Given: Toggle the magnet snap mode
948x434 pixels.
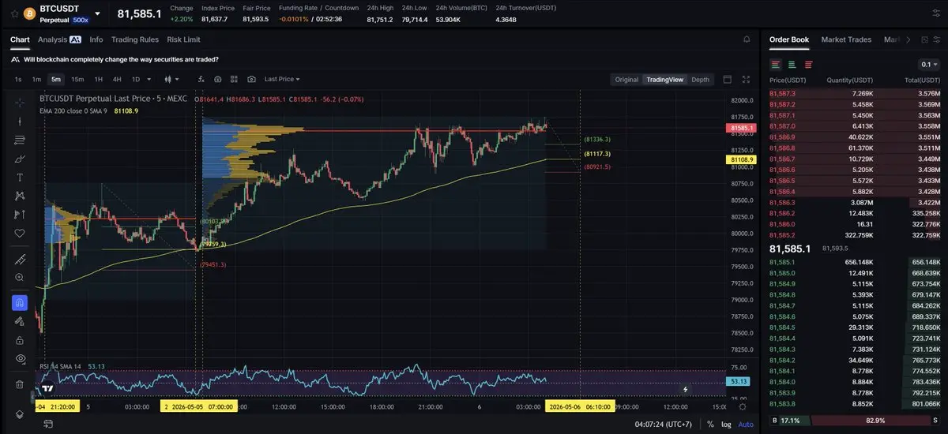Looking at the screenshot, I should tap(20, 303).
